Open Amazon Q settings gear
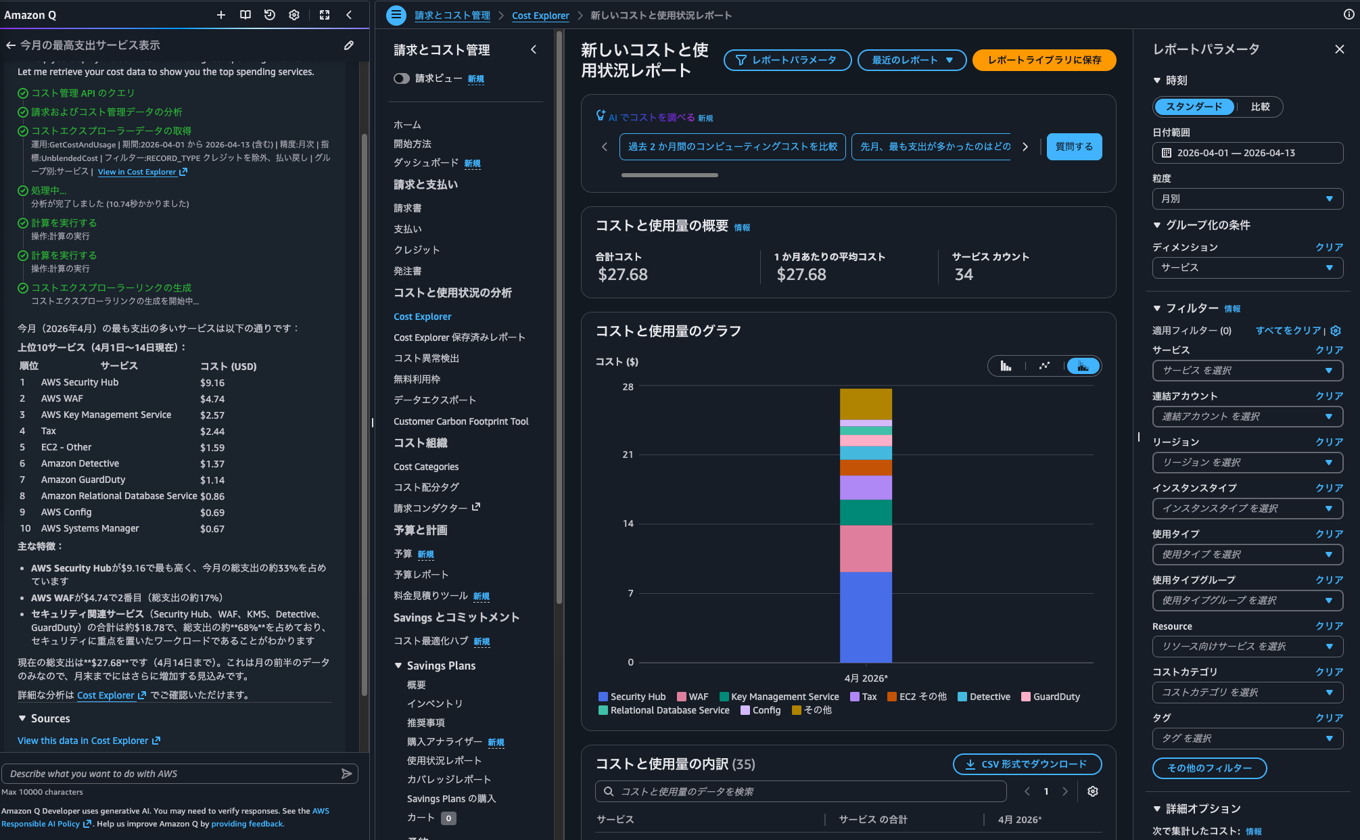This screenshot has width=1360, height=840. 294,15
